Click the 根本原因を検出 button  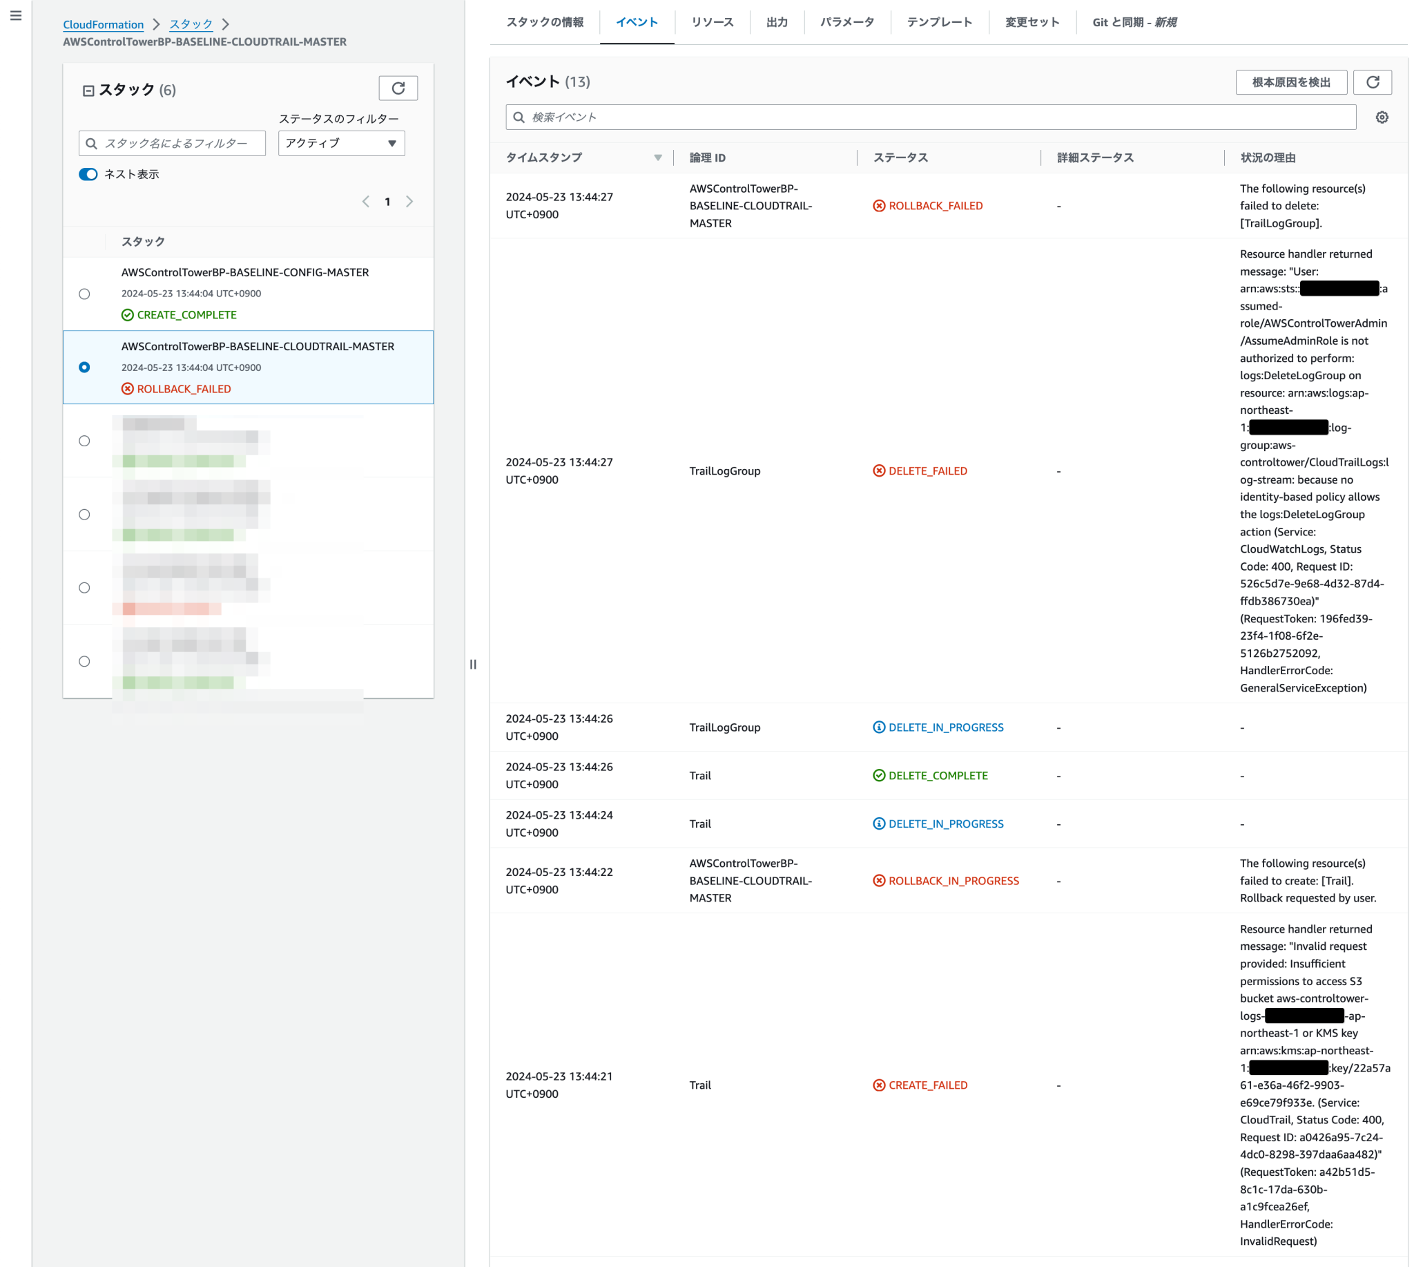(1292, 82)
